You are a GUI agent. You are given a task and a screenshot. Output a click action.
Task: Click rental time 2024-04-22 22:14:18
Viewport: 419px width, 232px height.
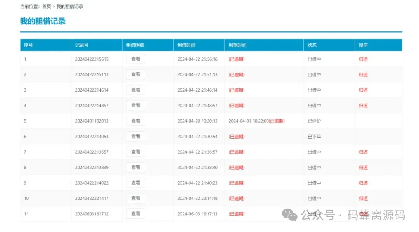click(x=197, y=199)
